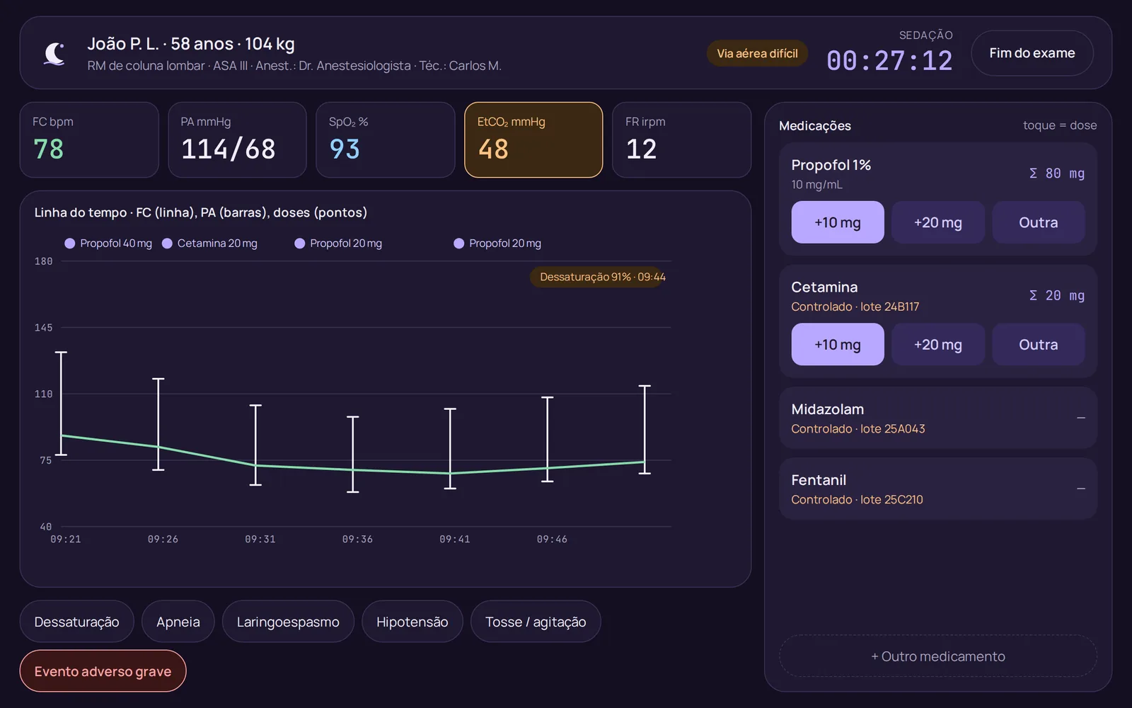1132x708 pixels.
Task: Select the FR irpm vital card
Action: [681, 139]
